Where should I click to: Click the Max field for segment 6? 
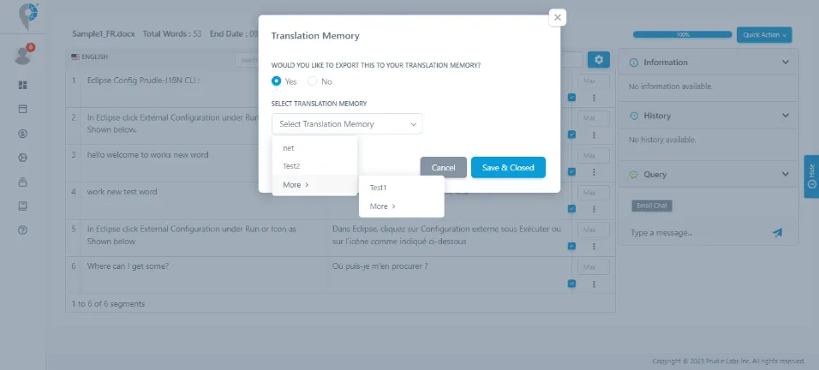(594, 266)
